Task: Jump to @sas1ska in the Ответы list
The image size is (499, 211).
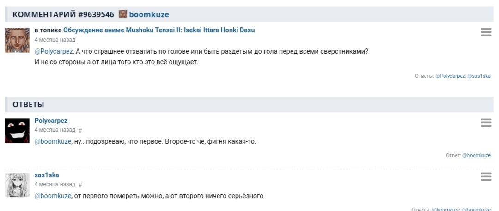Action: click(479, 76)
